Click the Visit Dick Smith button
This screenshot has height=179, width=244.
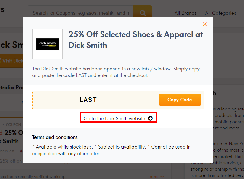tap(12, 61)
